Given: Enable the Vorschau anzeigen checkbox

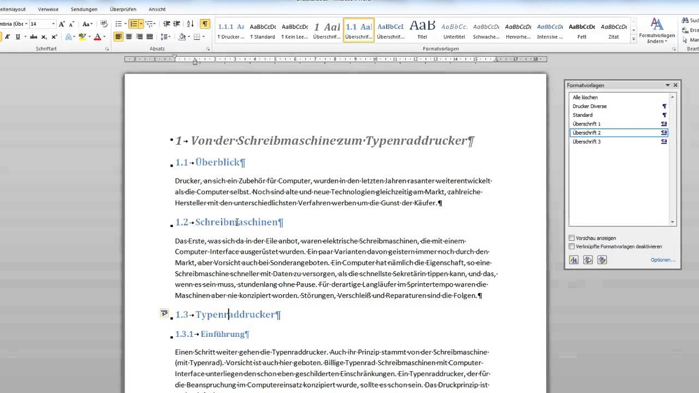Looking at the screenshot, I should point(572,238).
